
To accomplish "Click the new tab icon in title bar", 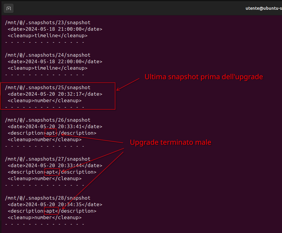I will click(x=9, y=9).
